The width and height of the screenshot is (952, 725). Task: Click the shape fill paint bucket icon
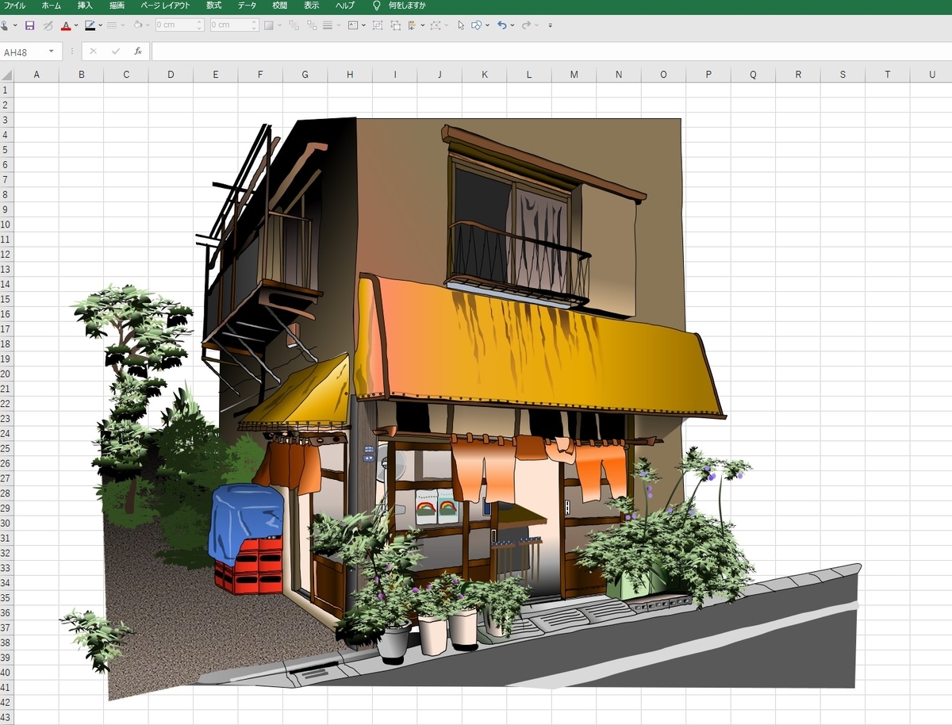pos(137,25)
